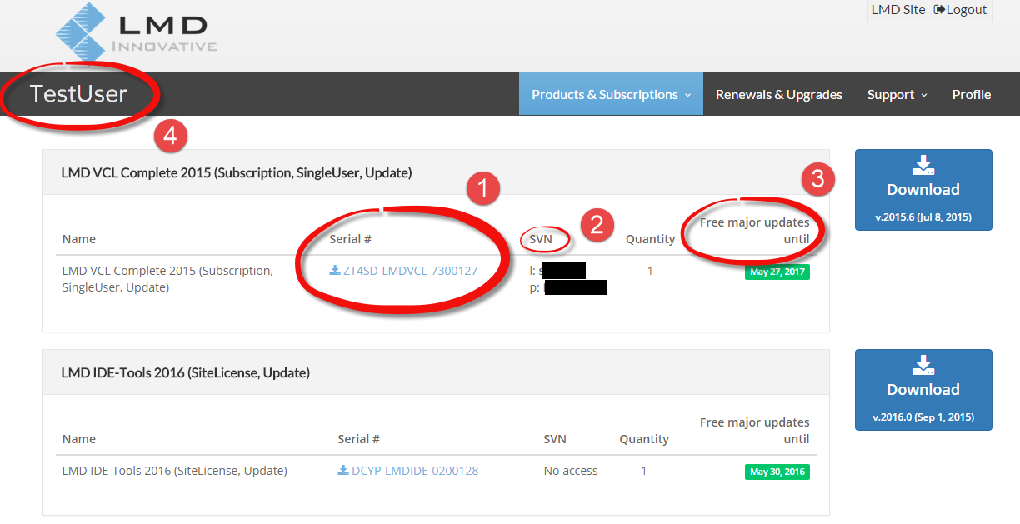Open the Products & Subscriptions dropdown menu
The width and height of the screenshot is (1020, 524).
pyautogui.click(x=611, y=94)
